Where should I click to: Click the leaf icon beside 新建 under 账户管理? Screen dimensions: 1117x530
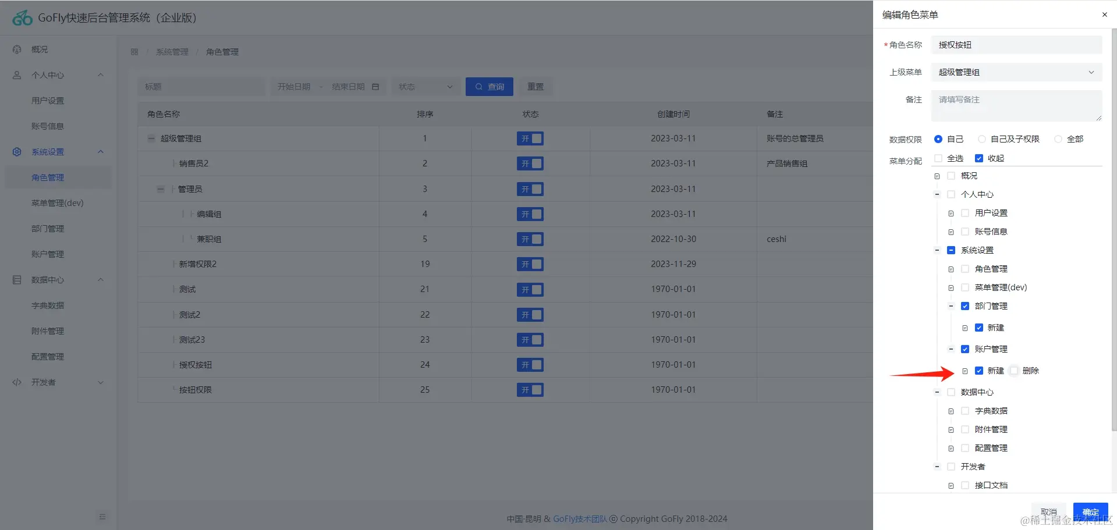click(x=965, y=371)
